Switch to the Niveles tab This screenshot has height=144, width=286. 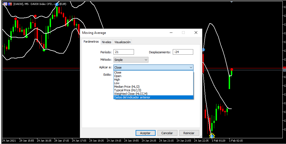(x=106, y=42)
